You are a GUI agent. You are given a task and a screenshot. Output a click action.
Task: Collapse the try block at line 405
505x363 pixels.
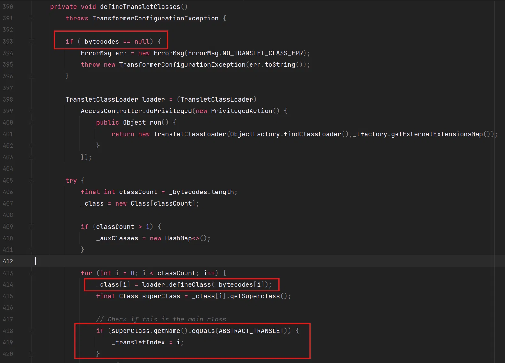[x=32, y=180]
